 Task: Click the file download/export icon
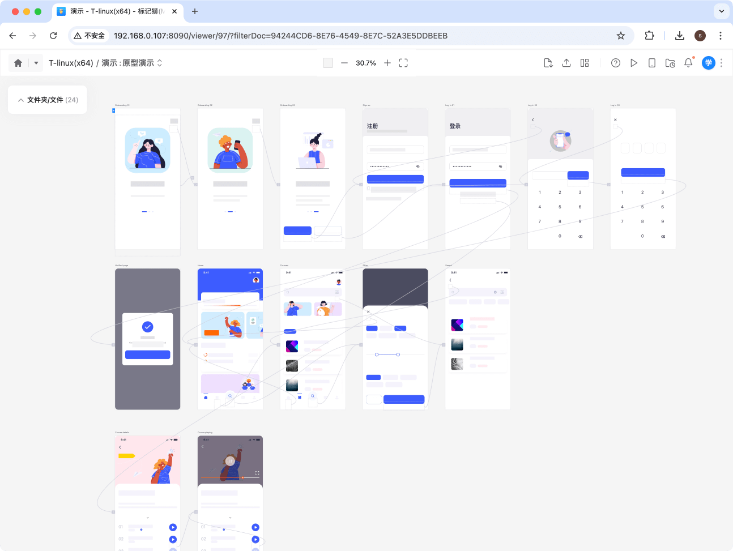(548, 63)
